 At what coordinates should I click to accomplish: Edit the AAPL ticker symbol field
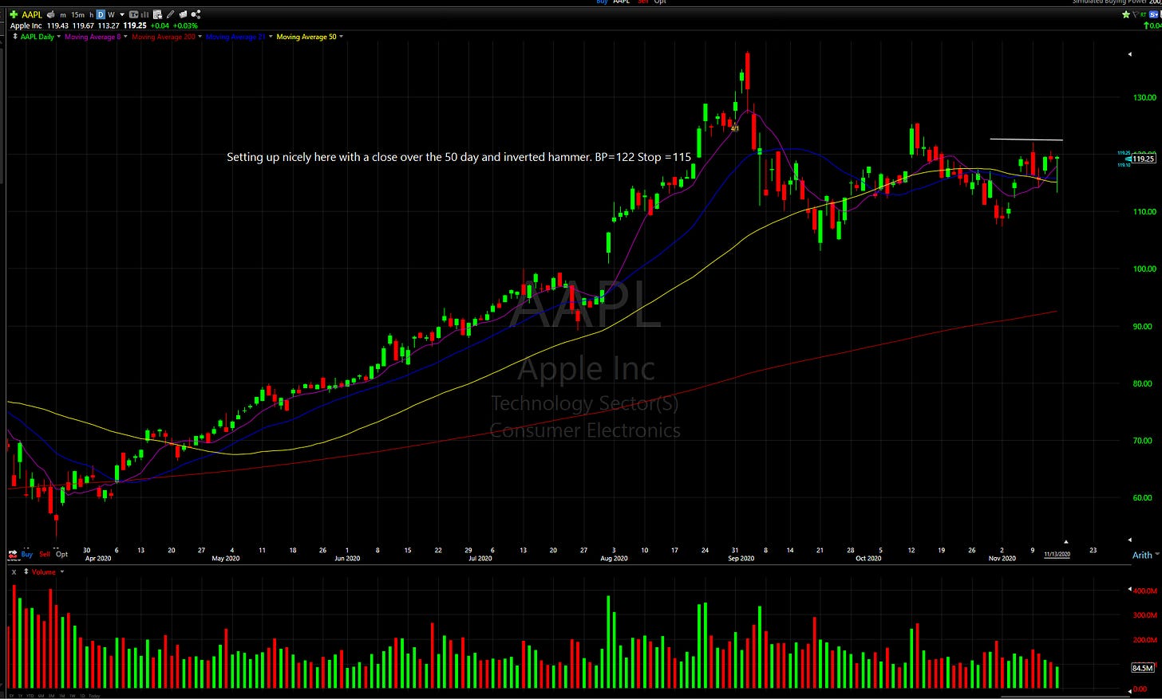coord(32,14)
